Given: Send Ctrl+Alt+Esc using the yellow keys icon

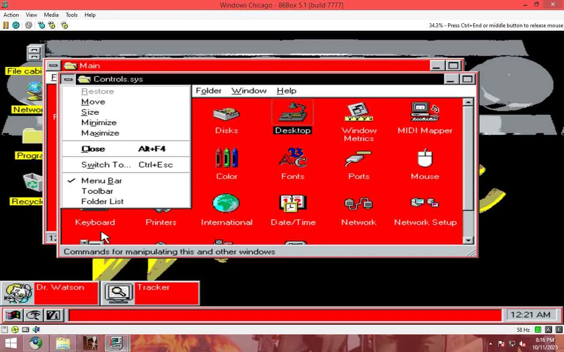Looking at the screenshot, I should (52, 25).
